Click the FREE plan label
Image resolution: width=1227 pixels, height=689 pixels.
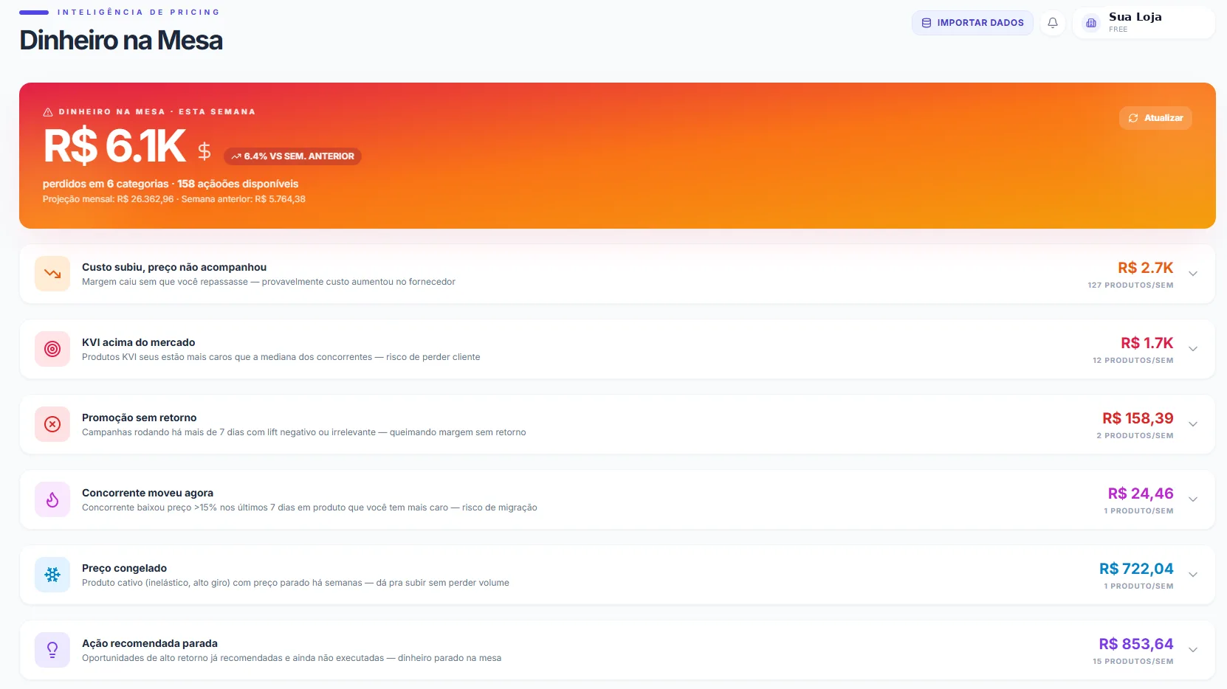1118,30
